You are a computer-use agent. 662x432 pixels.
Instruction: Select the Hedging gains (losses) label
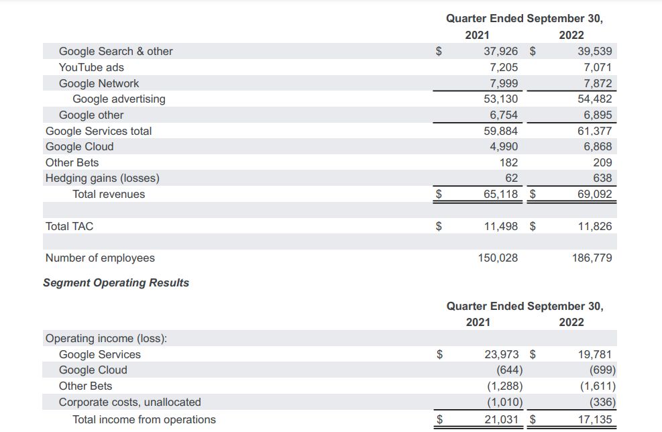pyautogui.click(x=102, y=178)
